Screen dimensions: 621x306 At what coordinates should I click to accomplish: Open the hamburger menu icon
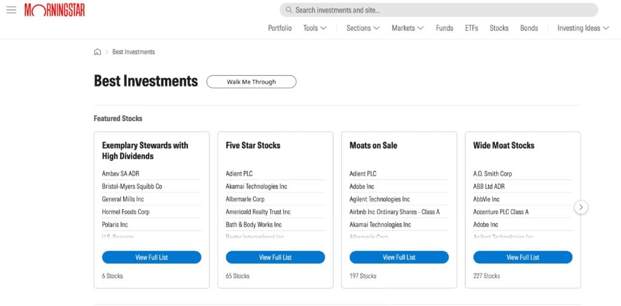coord(12,10)
